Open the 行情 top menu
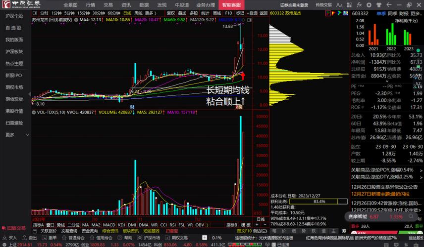424x247 pixels. coord(90,5)
